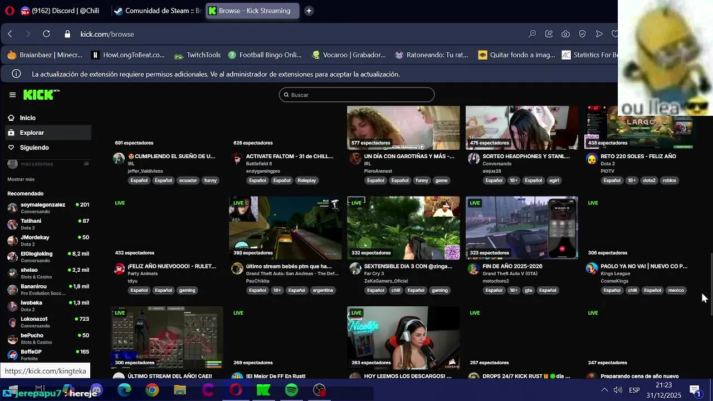
Task: Open CUMPLIENDO EL SUEÑO stream title
Action: point(172,157)
